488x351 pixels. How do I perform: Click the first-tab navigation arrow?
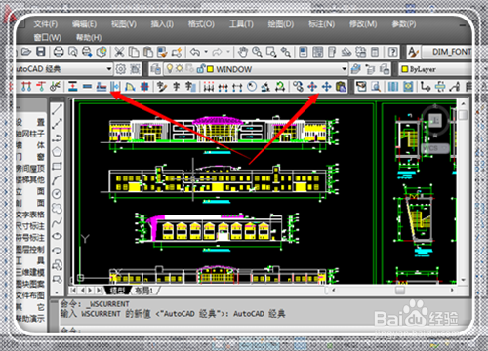74,291
